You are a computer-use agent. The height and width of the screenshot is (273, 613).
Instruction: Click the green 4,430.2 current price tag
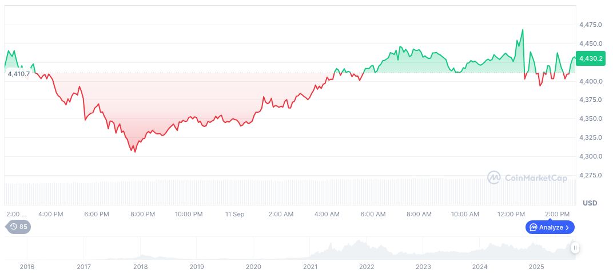click(x=592, y=58)
